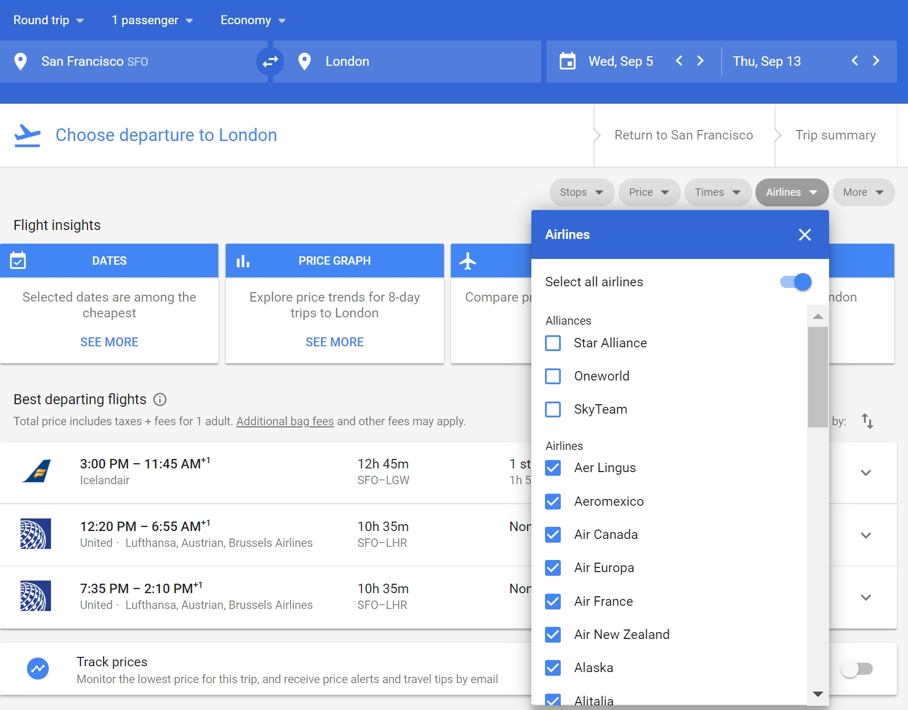The image size is (908, 710).
Task: Click the airlines list scrollbar thumb
Action: (818, 377)
